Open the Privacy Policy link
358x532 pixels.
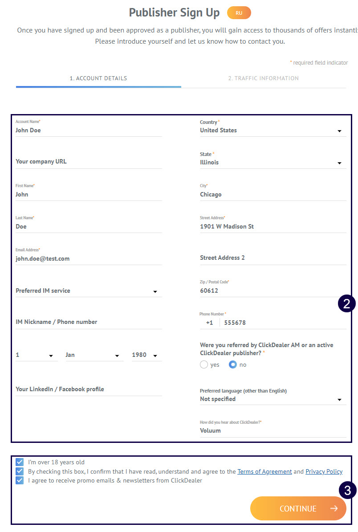324,471
